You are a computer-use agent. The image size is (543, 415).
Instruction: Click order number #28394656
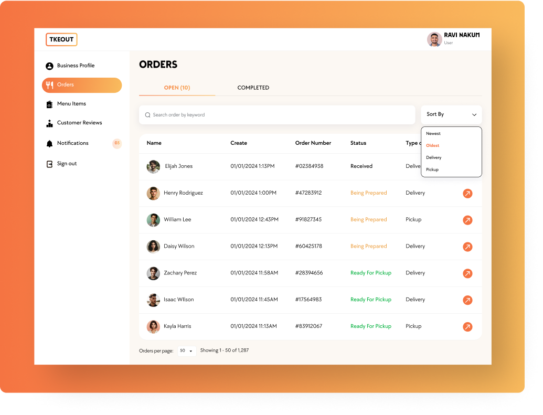tap(309, 273)
